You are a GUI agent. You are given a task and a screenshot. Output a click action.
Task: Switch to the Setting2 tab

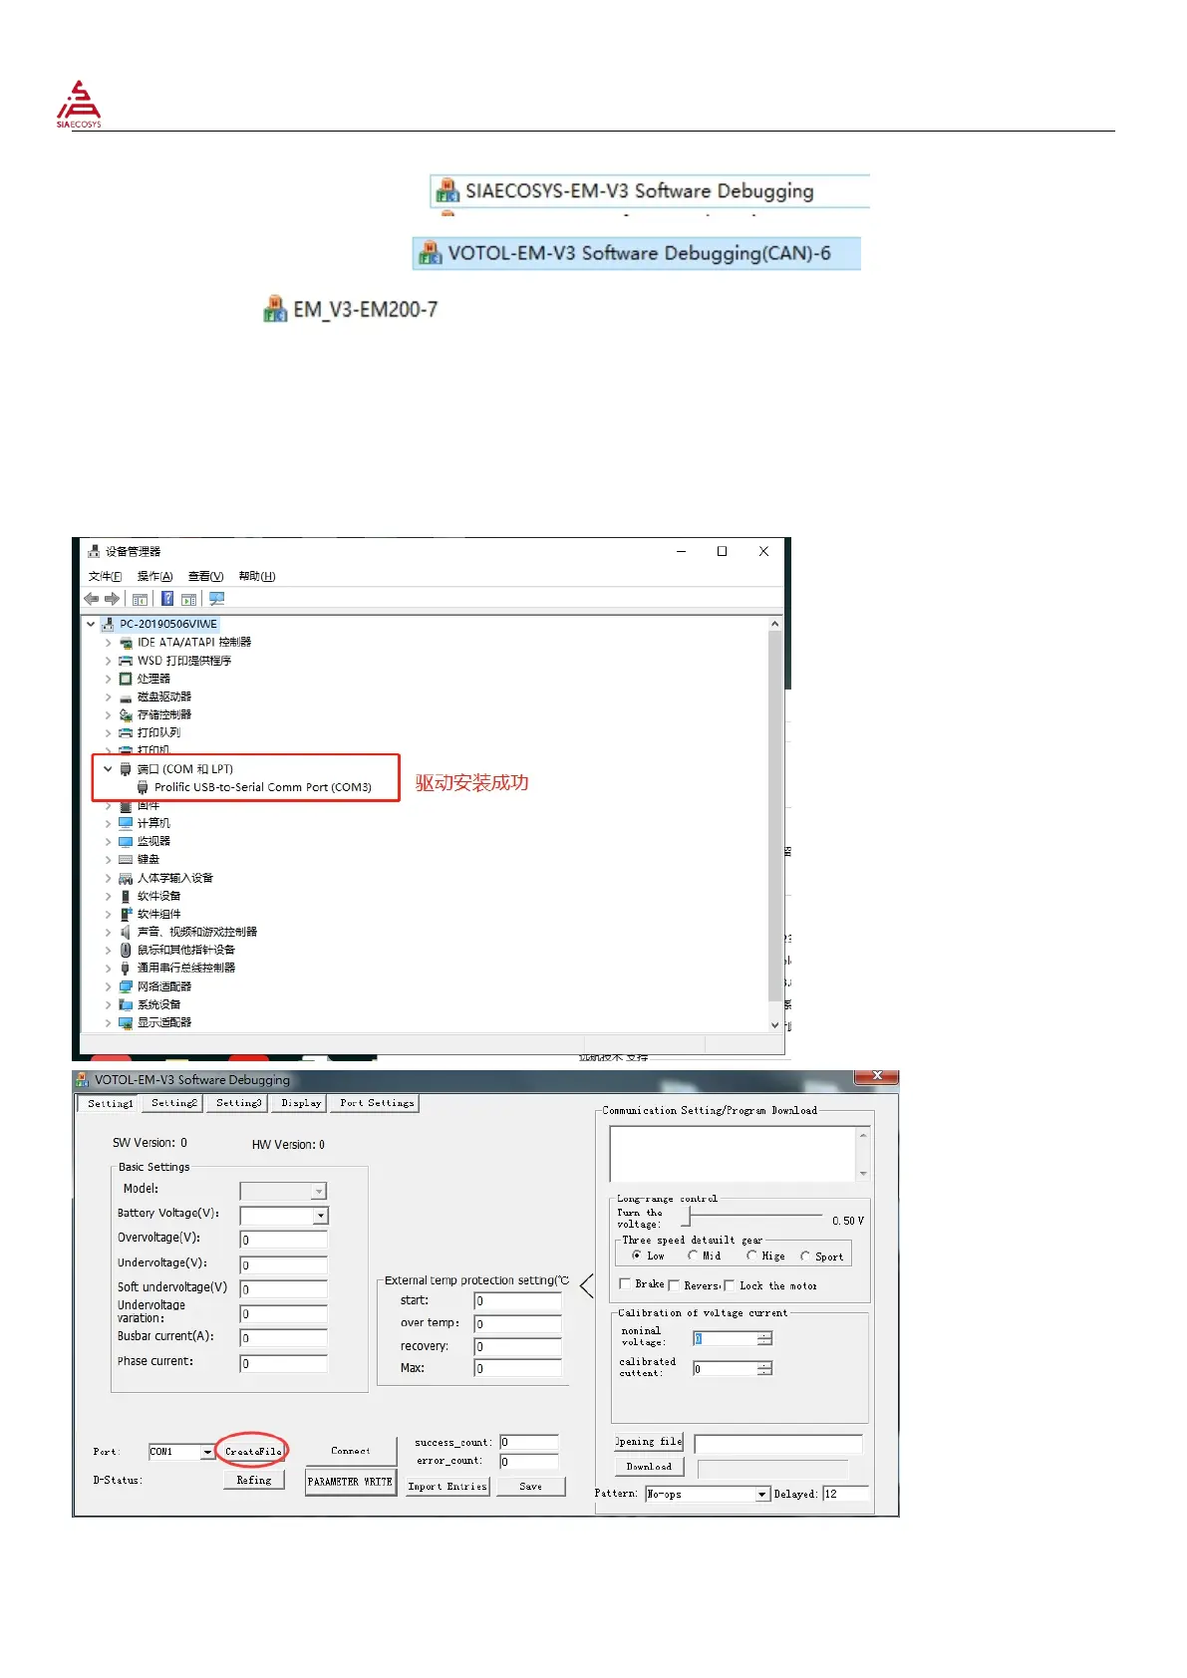(174, 1103)
